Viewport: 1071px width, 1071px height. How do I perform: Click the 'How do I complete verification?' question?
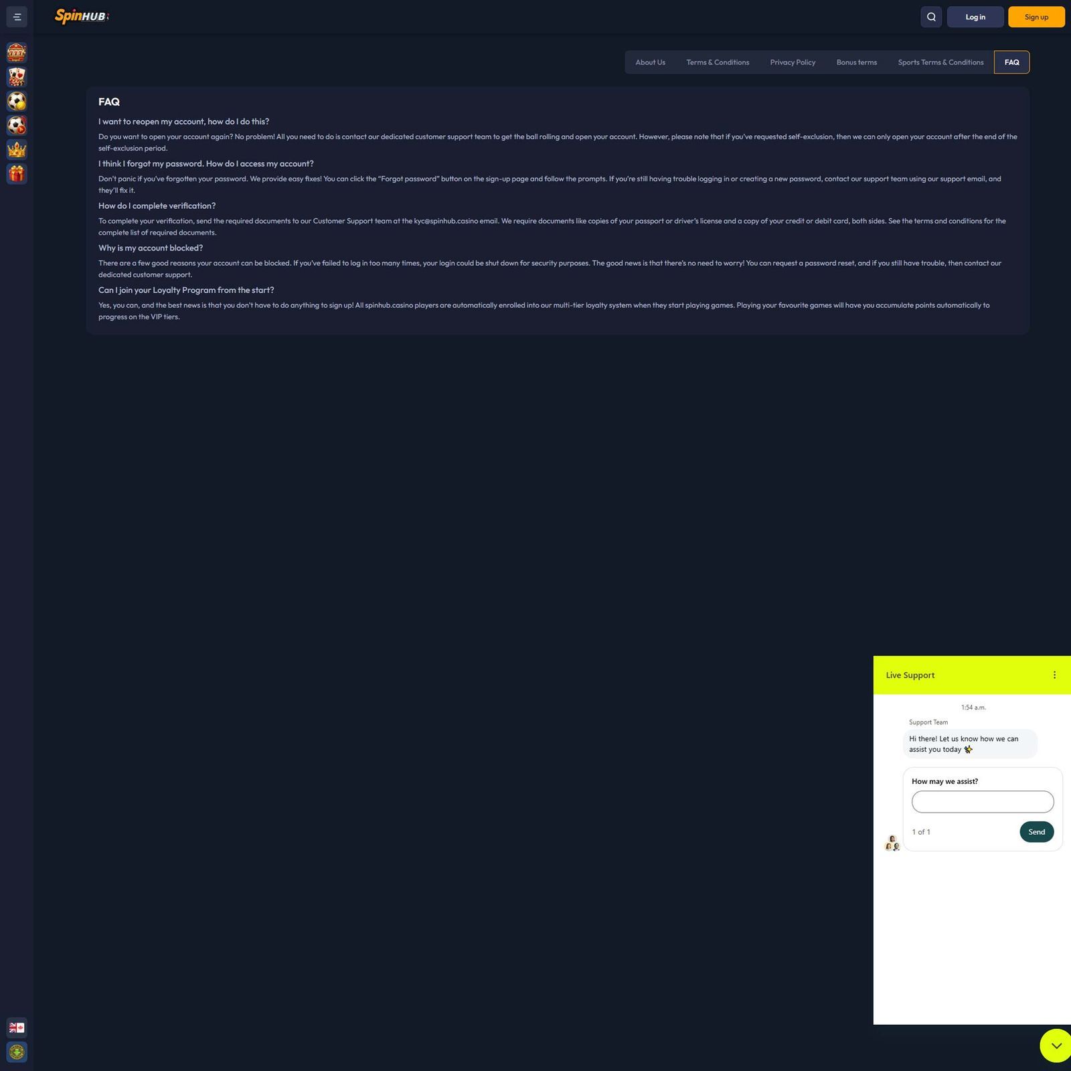point(157,205)
